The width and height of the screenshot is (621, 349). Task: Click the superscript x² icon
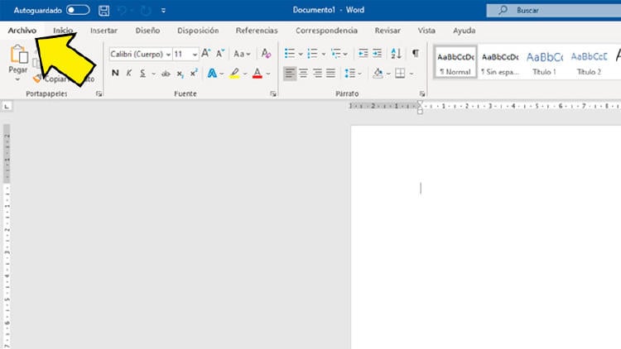(x=194, y=73)
